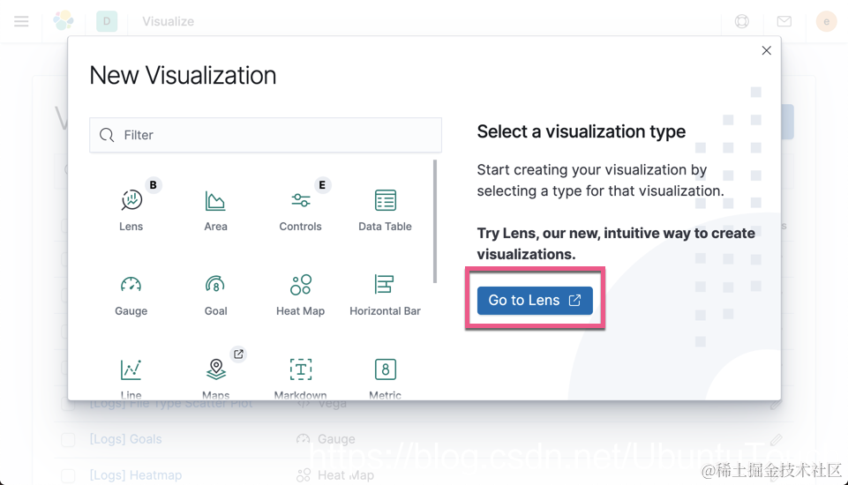Click the B beta badge on Lens

153,185
